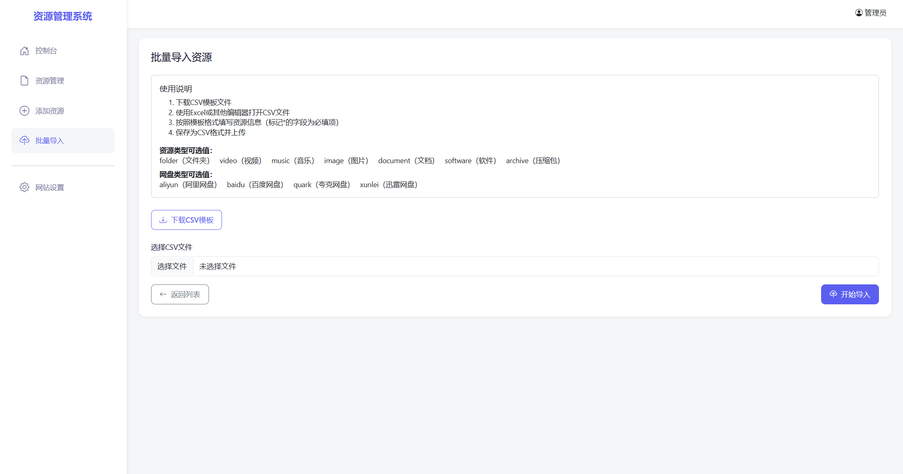Image resolution: width=903 pixels, height=474 pixels.
Task: Open the 控制台 dashboard page
Action: [x=46, y=50]
